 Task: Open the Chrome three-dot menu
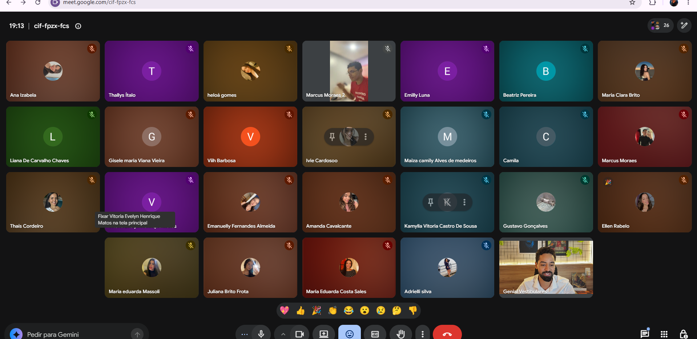click(x=688, y=3)
